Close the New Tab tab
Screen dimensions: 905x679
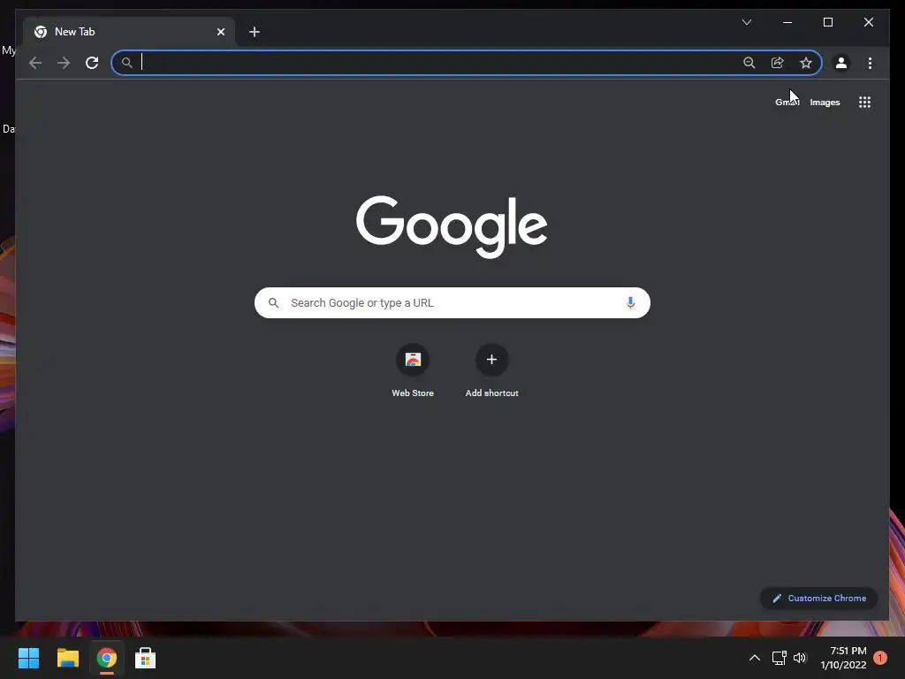(x=220, y=32)
